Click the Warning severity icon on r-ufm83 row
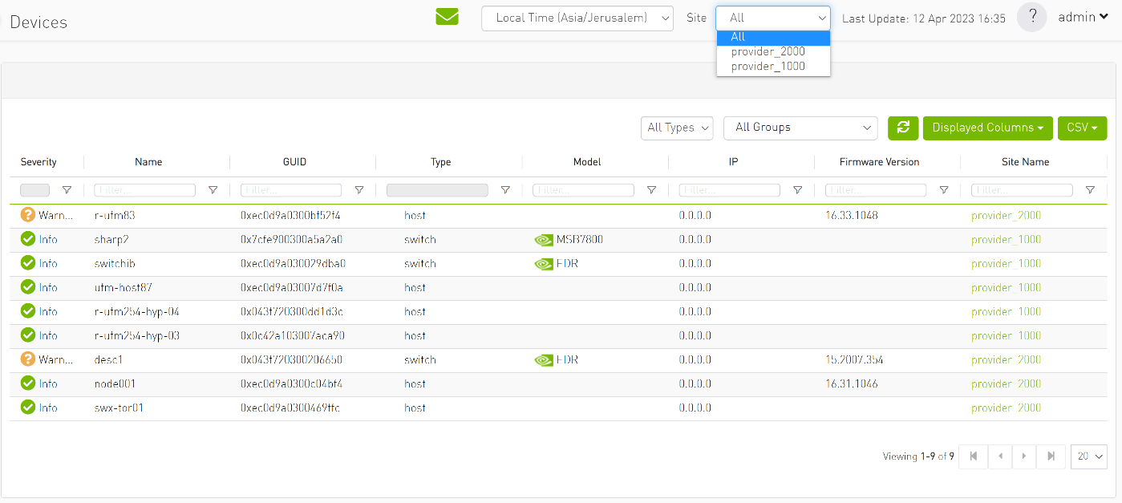 tap(28, 215)
